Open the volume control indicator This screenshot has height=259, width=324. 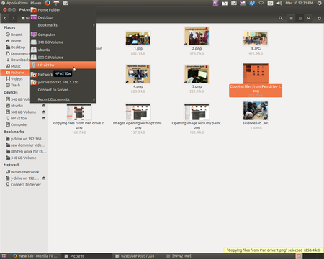(x=279, y=3)
